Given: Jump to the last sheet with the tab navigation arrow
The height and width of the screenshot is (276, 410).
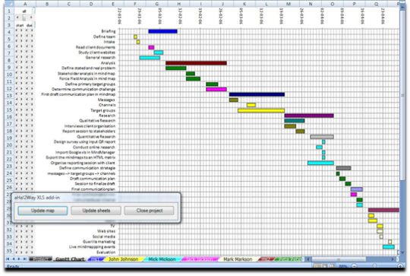Looking at the screenshot, I should pyautogui.click(x=24, y=259).
